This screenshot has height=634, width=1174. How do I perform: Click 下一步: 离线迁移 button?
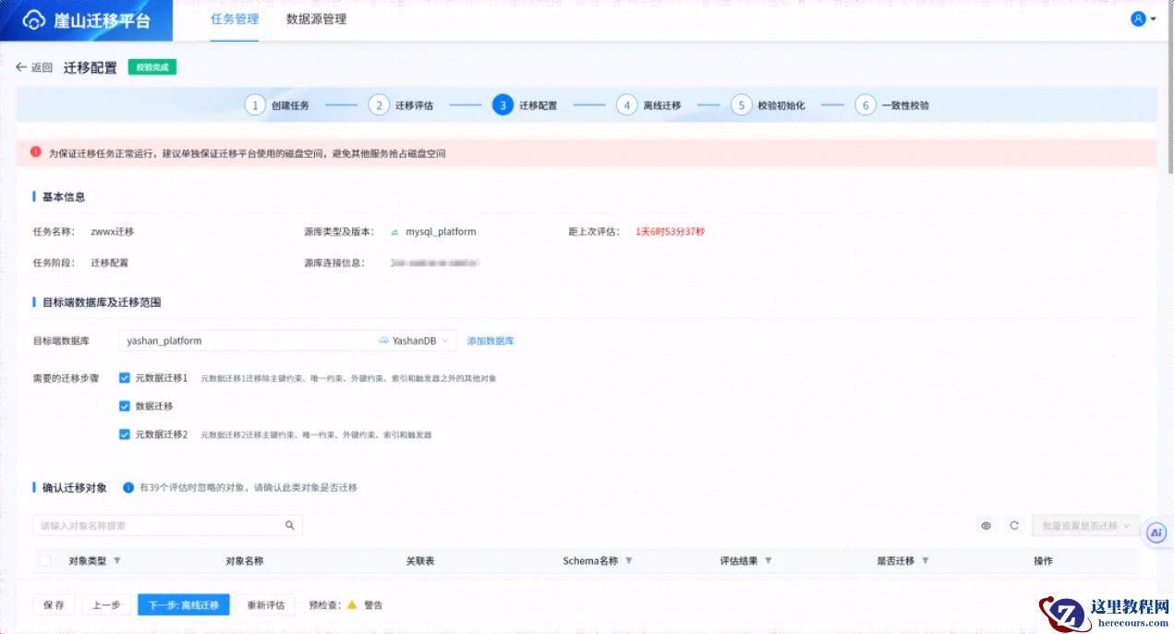pyautogui.click(x=184, y=604)
